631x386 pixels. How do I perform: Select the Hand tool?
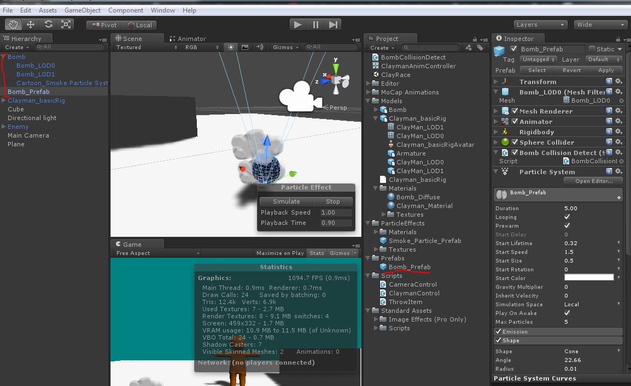point(13,24)
